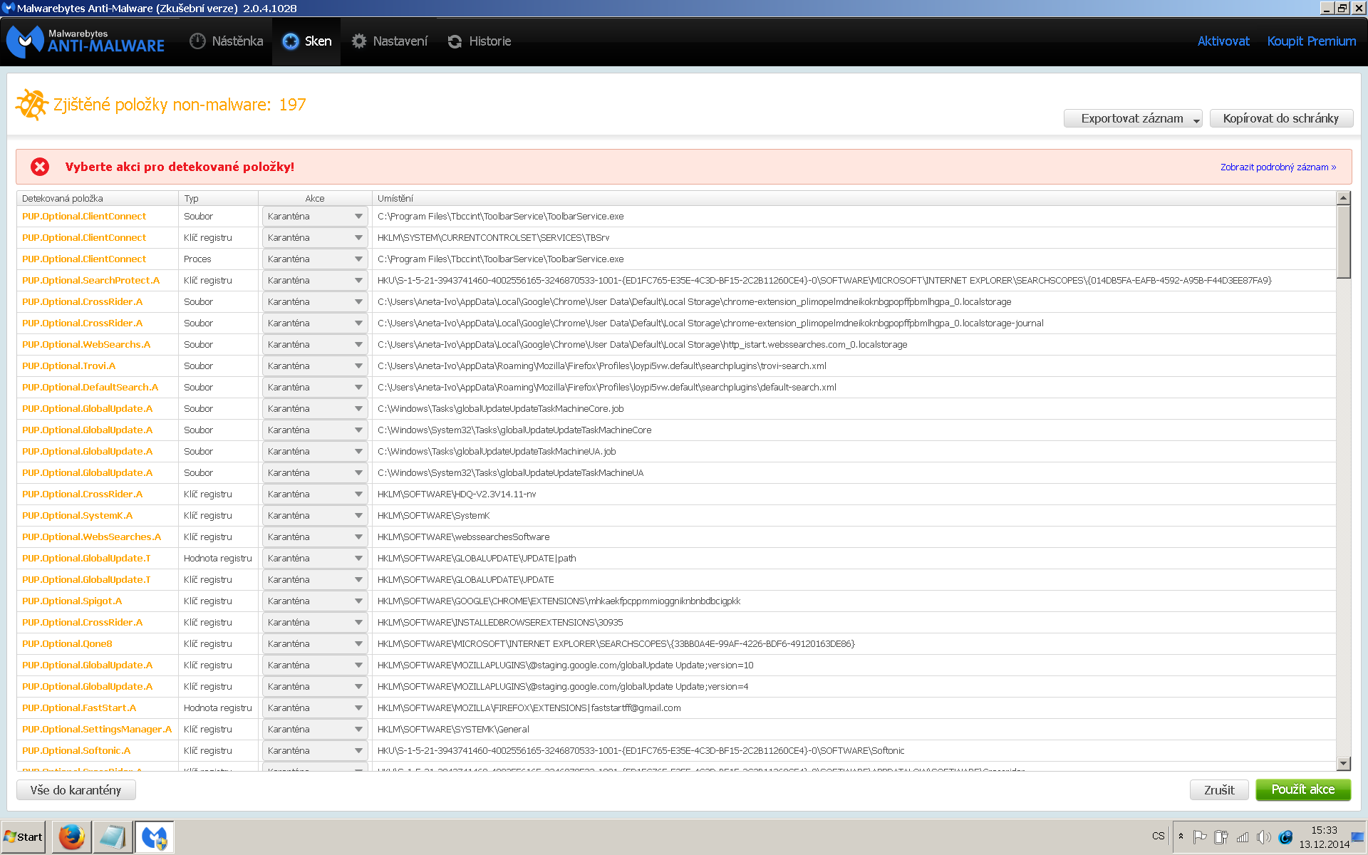Expand action dropdown for PUP.Optional.Trovi.A
1368x855 pixels.
[358, 366]
